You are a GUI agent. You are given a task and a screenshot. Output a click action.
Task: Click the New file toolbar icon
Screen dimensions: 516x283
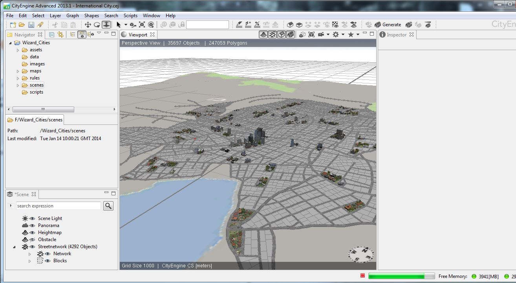tap(13, 25)
